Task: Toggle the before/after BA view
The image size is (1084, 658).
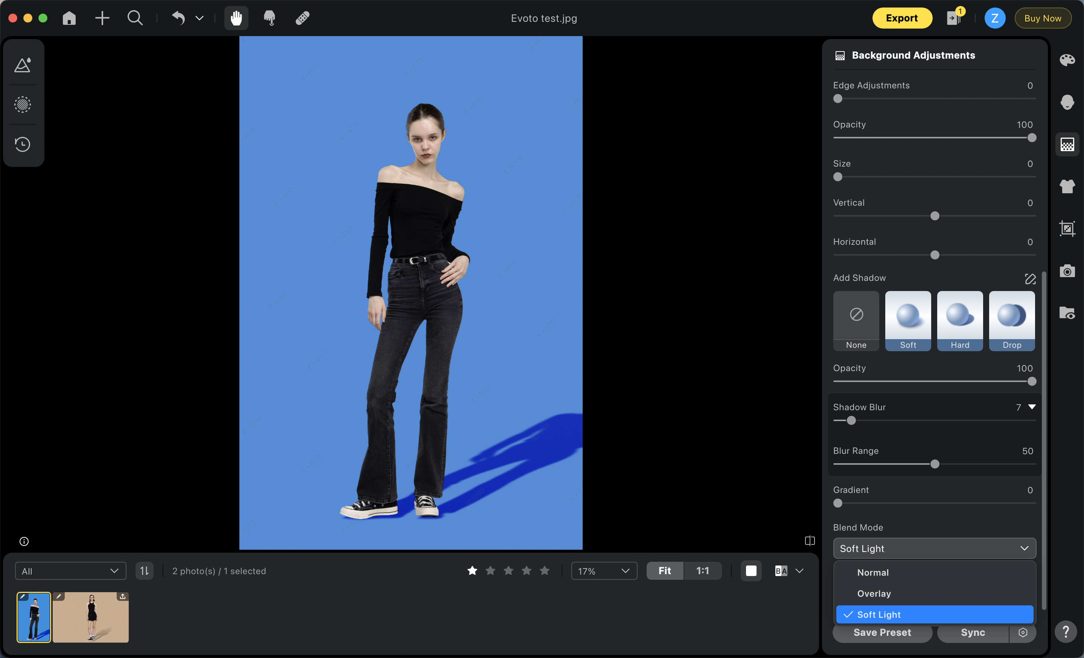Action: 781,571
